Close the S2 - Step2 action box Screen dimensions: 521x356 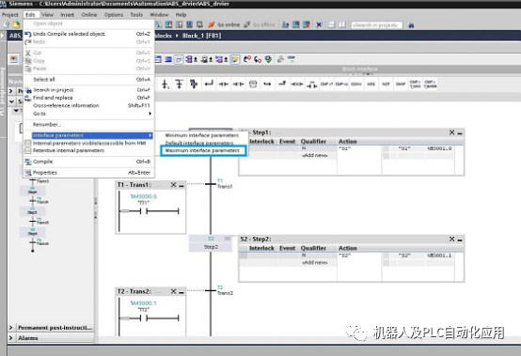pos(451,239)
